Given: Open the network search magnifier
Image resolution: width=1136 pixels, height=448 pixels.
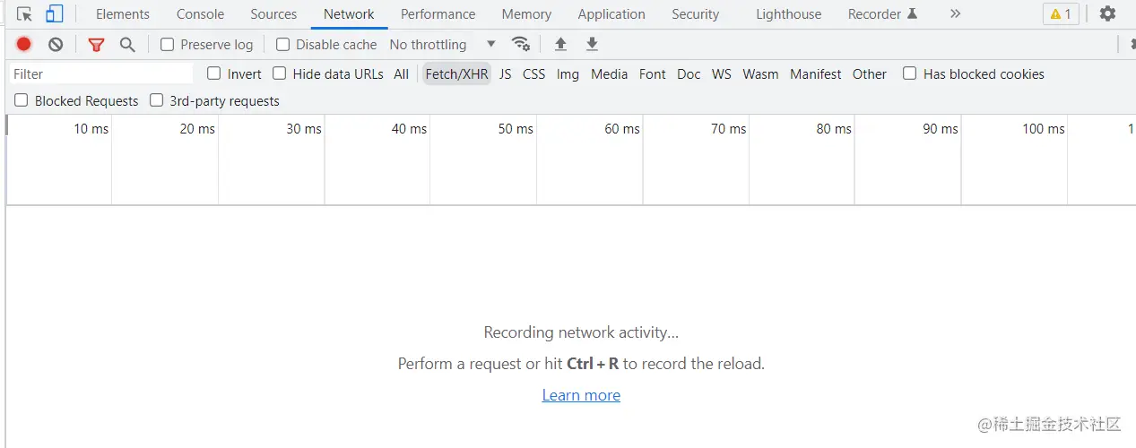Looking at the screenshot, I should 127,45.
